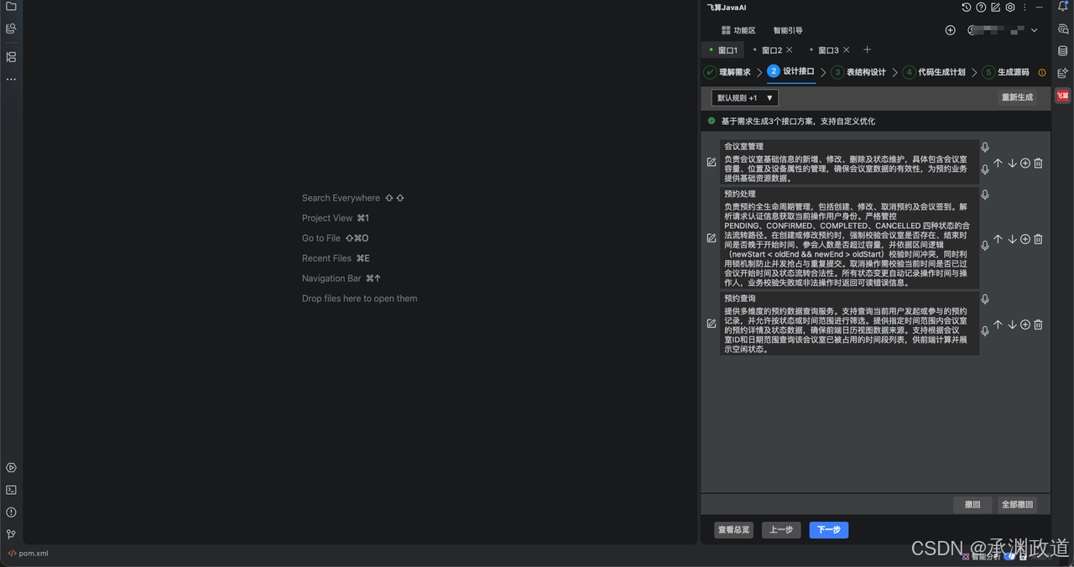Open the hexagon settings icon in JavaAI header
This screenshot has height=567, width=1074.
click(x=1010, y=8)
